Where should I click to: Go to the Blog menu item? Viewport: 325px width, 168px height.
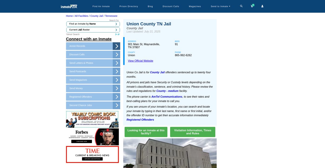pos(150,6)
